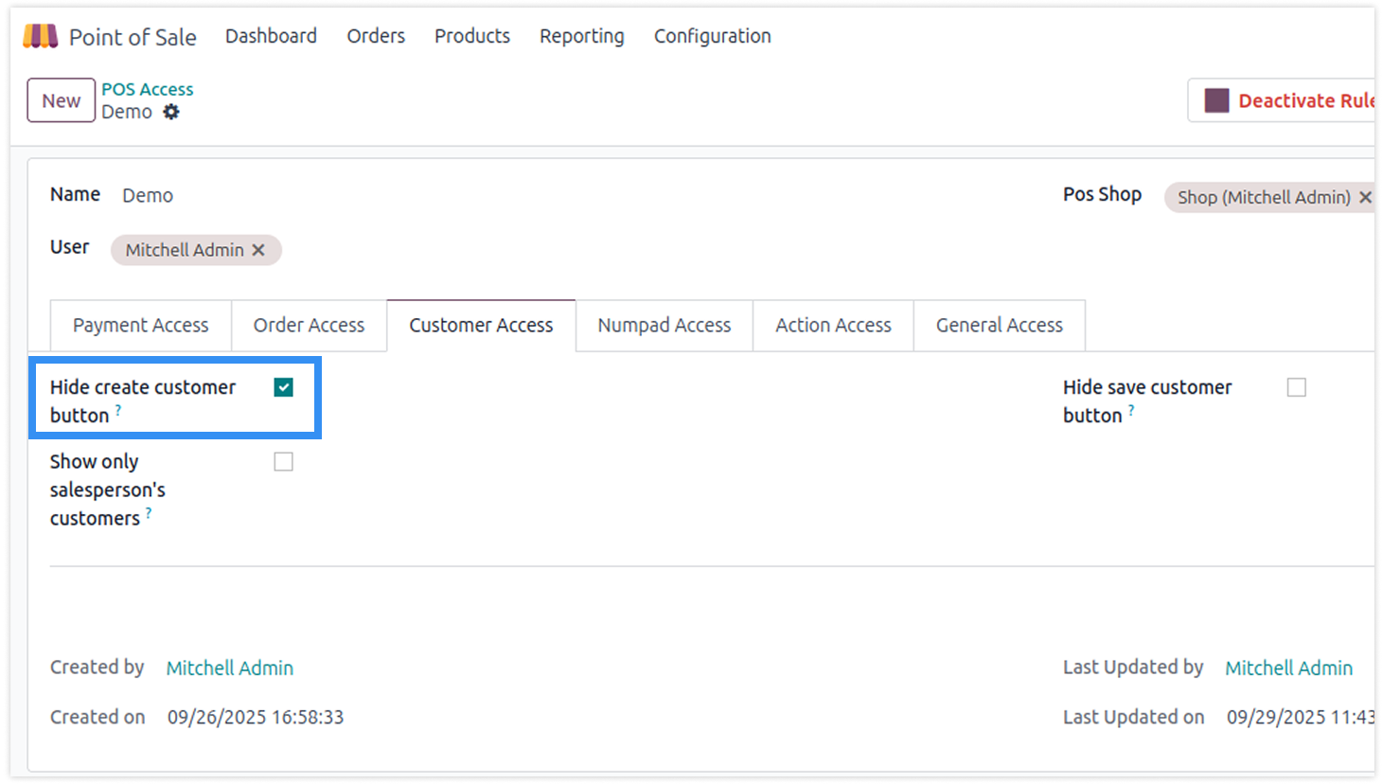Screen dimensions: 1382x784
Task: Click the Point of Sale app logo icon
Action: (x=41, y=37)
